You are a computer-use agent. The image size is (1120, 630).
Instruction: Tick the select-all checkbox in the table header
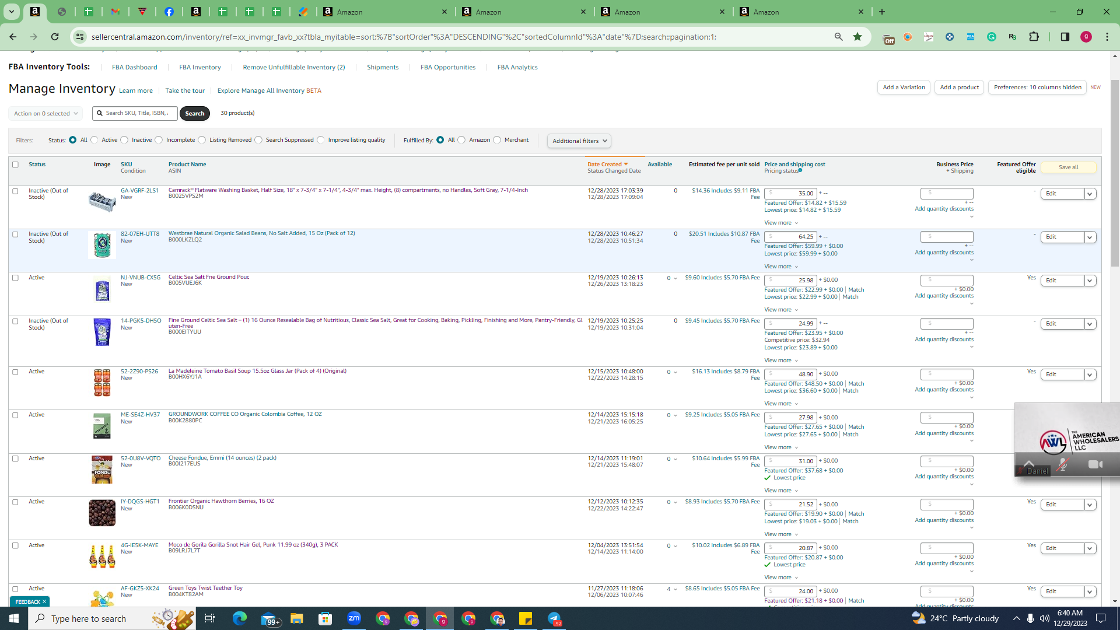[x=16, y=164]
